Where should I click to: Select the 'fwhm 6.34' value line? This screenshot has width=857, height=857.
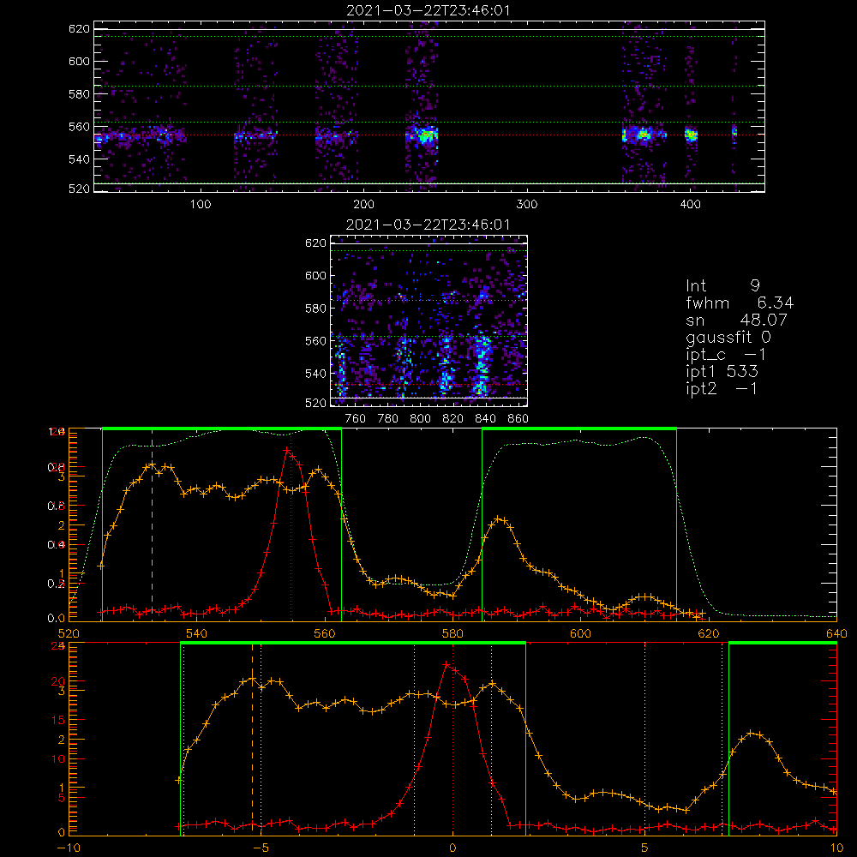tap(740, 303)
